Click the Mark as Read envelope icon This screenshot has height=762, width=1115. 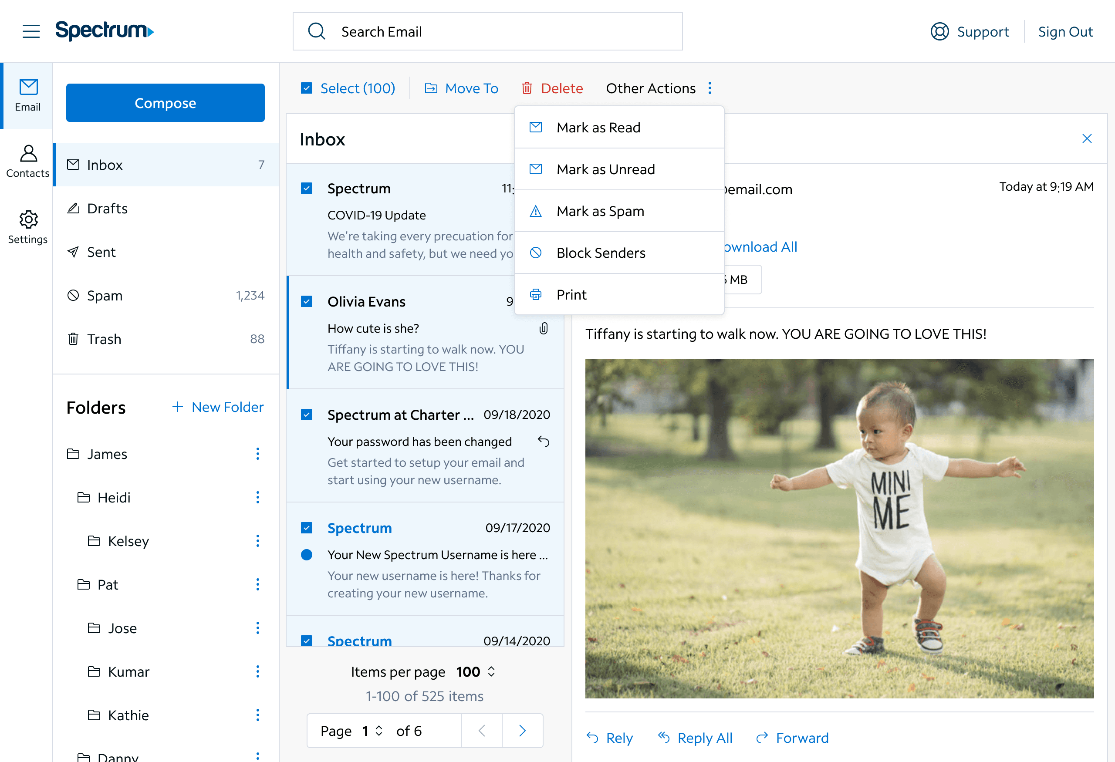535,127
